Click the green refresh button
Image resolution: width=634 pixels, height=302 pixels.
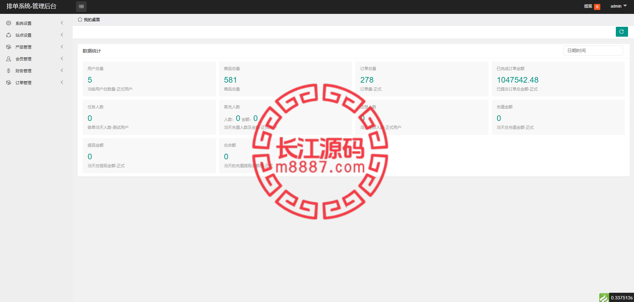[x=622, y=32]
